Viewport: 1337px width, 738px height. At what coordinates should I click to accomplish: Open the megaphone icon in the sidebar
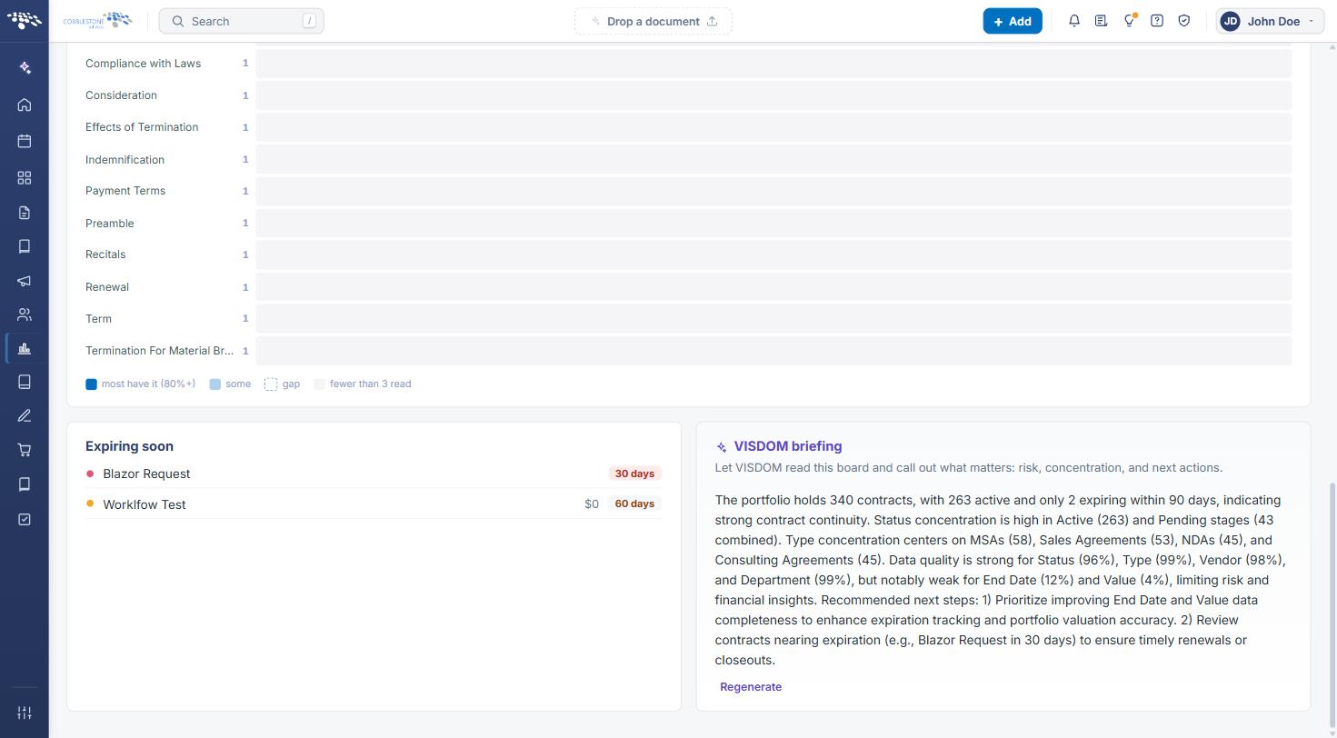pyautogui.click(x=25, y=281)
